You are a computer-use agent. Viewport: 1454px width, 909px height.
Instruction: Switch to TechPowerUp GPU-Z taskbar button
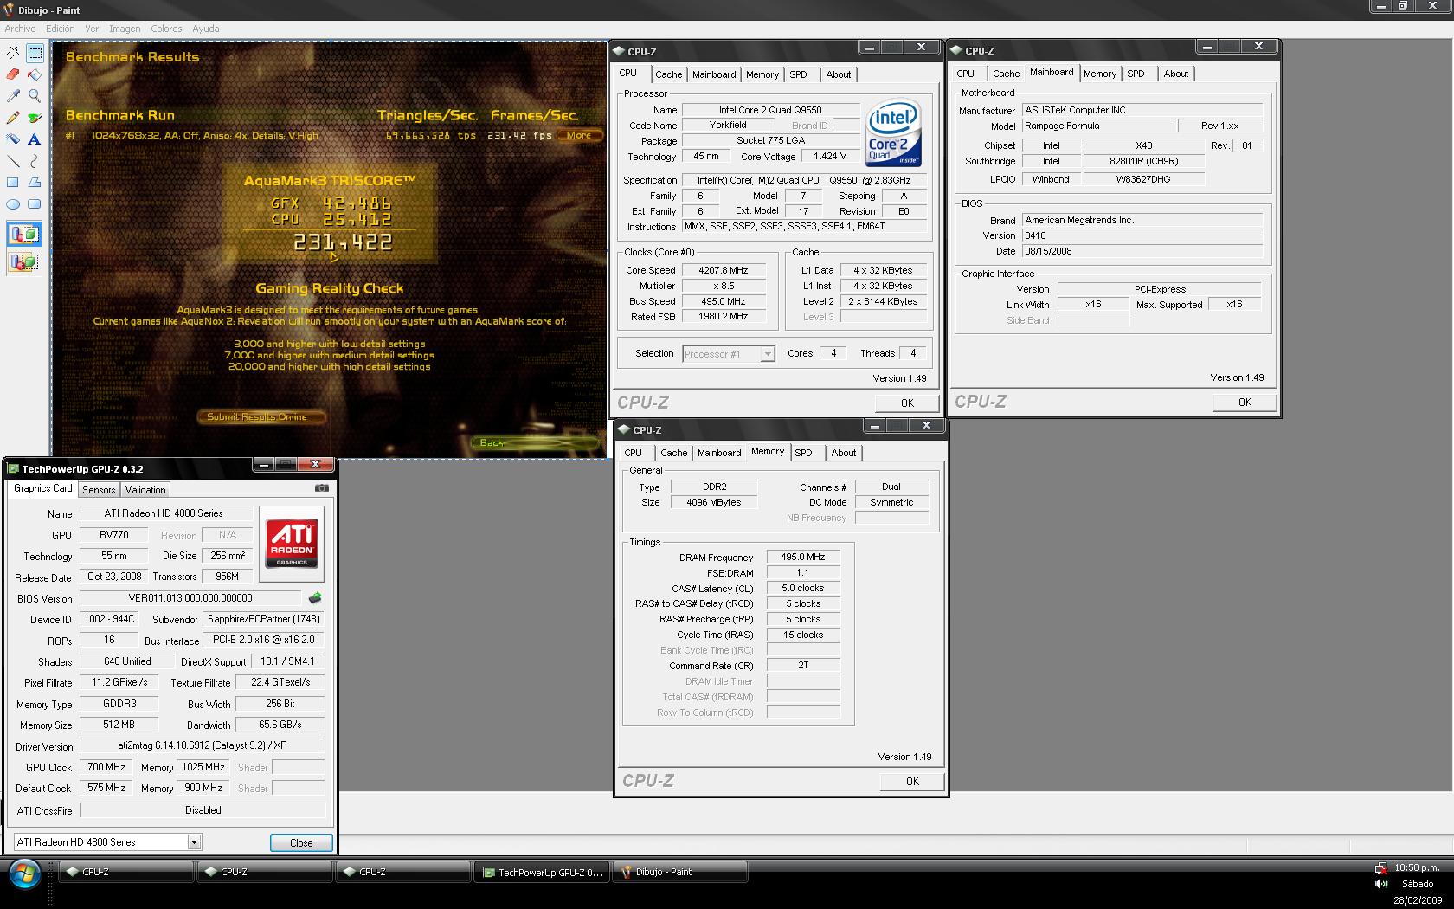(542, 873)
